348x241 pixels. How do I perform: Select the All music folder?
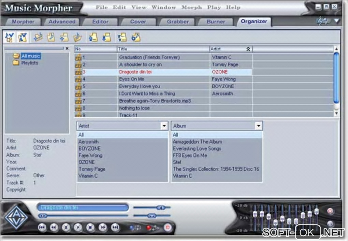31,56
